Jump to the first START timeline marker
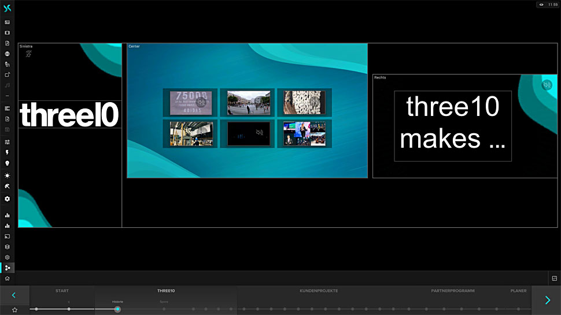561x315 pixels. pos(36,309)
